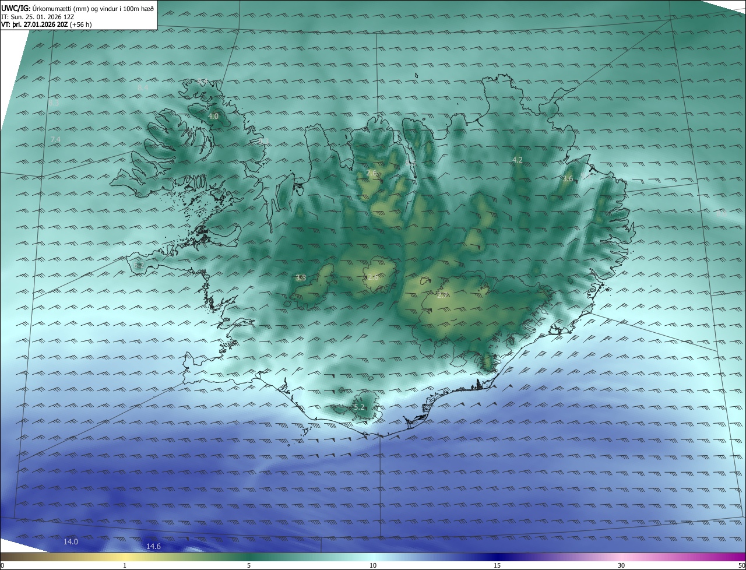Screen dimensions: 746x570
Task: Click the 4.0 value over the Westfjords
Action: [213, 116]
